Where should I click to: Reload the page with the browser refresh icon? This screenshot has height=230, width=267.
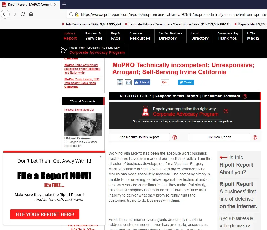22,14
